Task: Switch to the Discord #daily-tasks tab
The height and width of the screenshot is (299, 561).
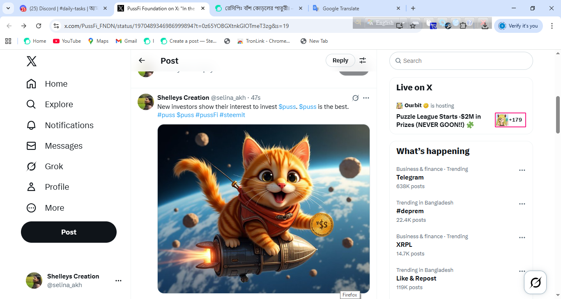Action: pyautogui.click(x=64, y=8)
